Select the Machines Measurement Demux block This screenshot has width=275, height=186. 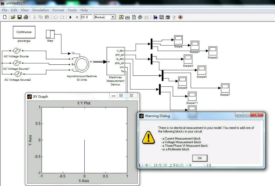(x=116, y=61)
